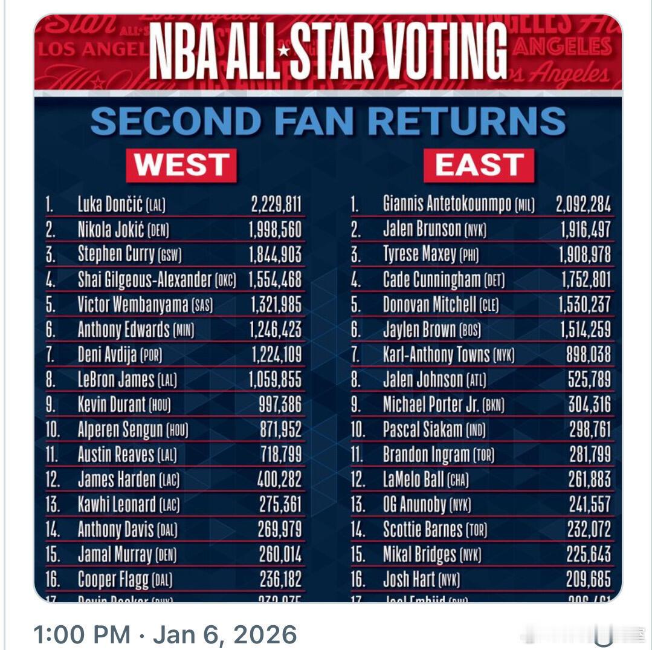This screenshot has width=652, height=650.
Task: Click the EAST conference red label
Action: 479,165
